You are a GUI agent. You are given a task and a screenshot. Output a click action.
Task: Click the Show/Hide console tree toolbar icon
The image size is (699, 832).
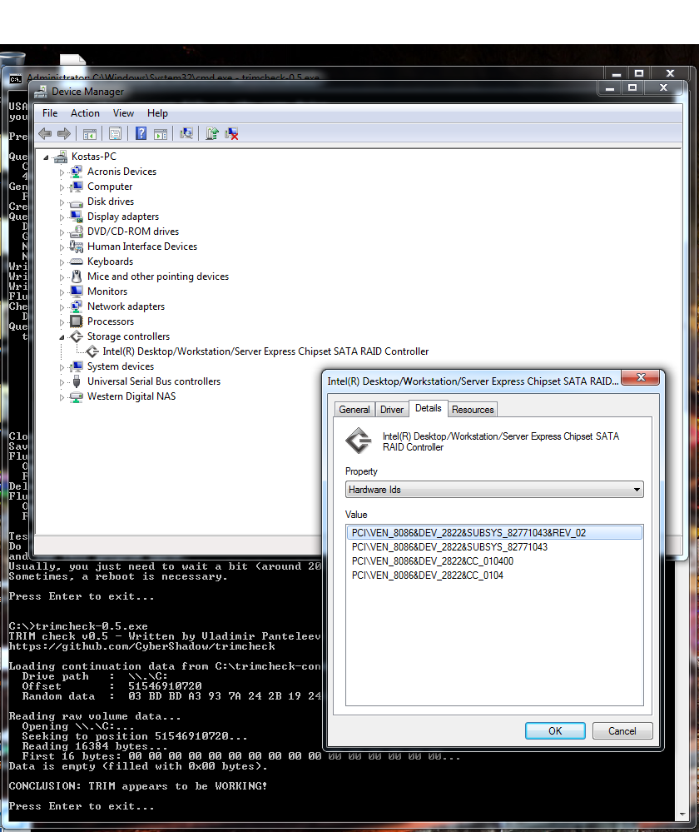coord(90,134)
